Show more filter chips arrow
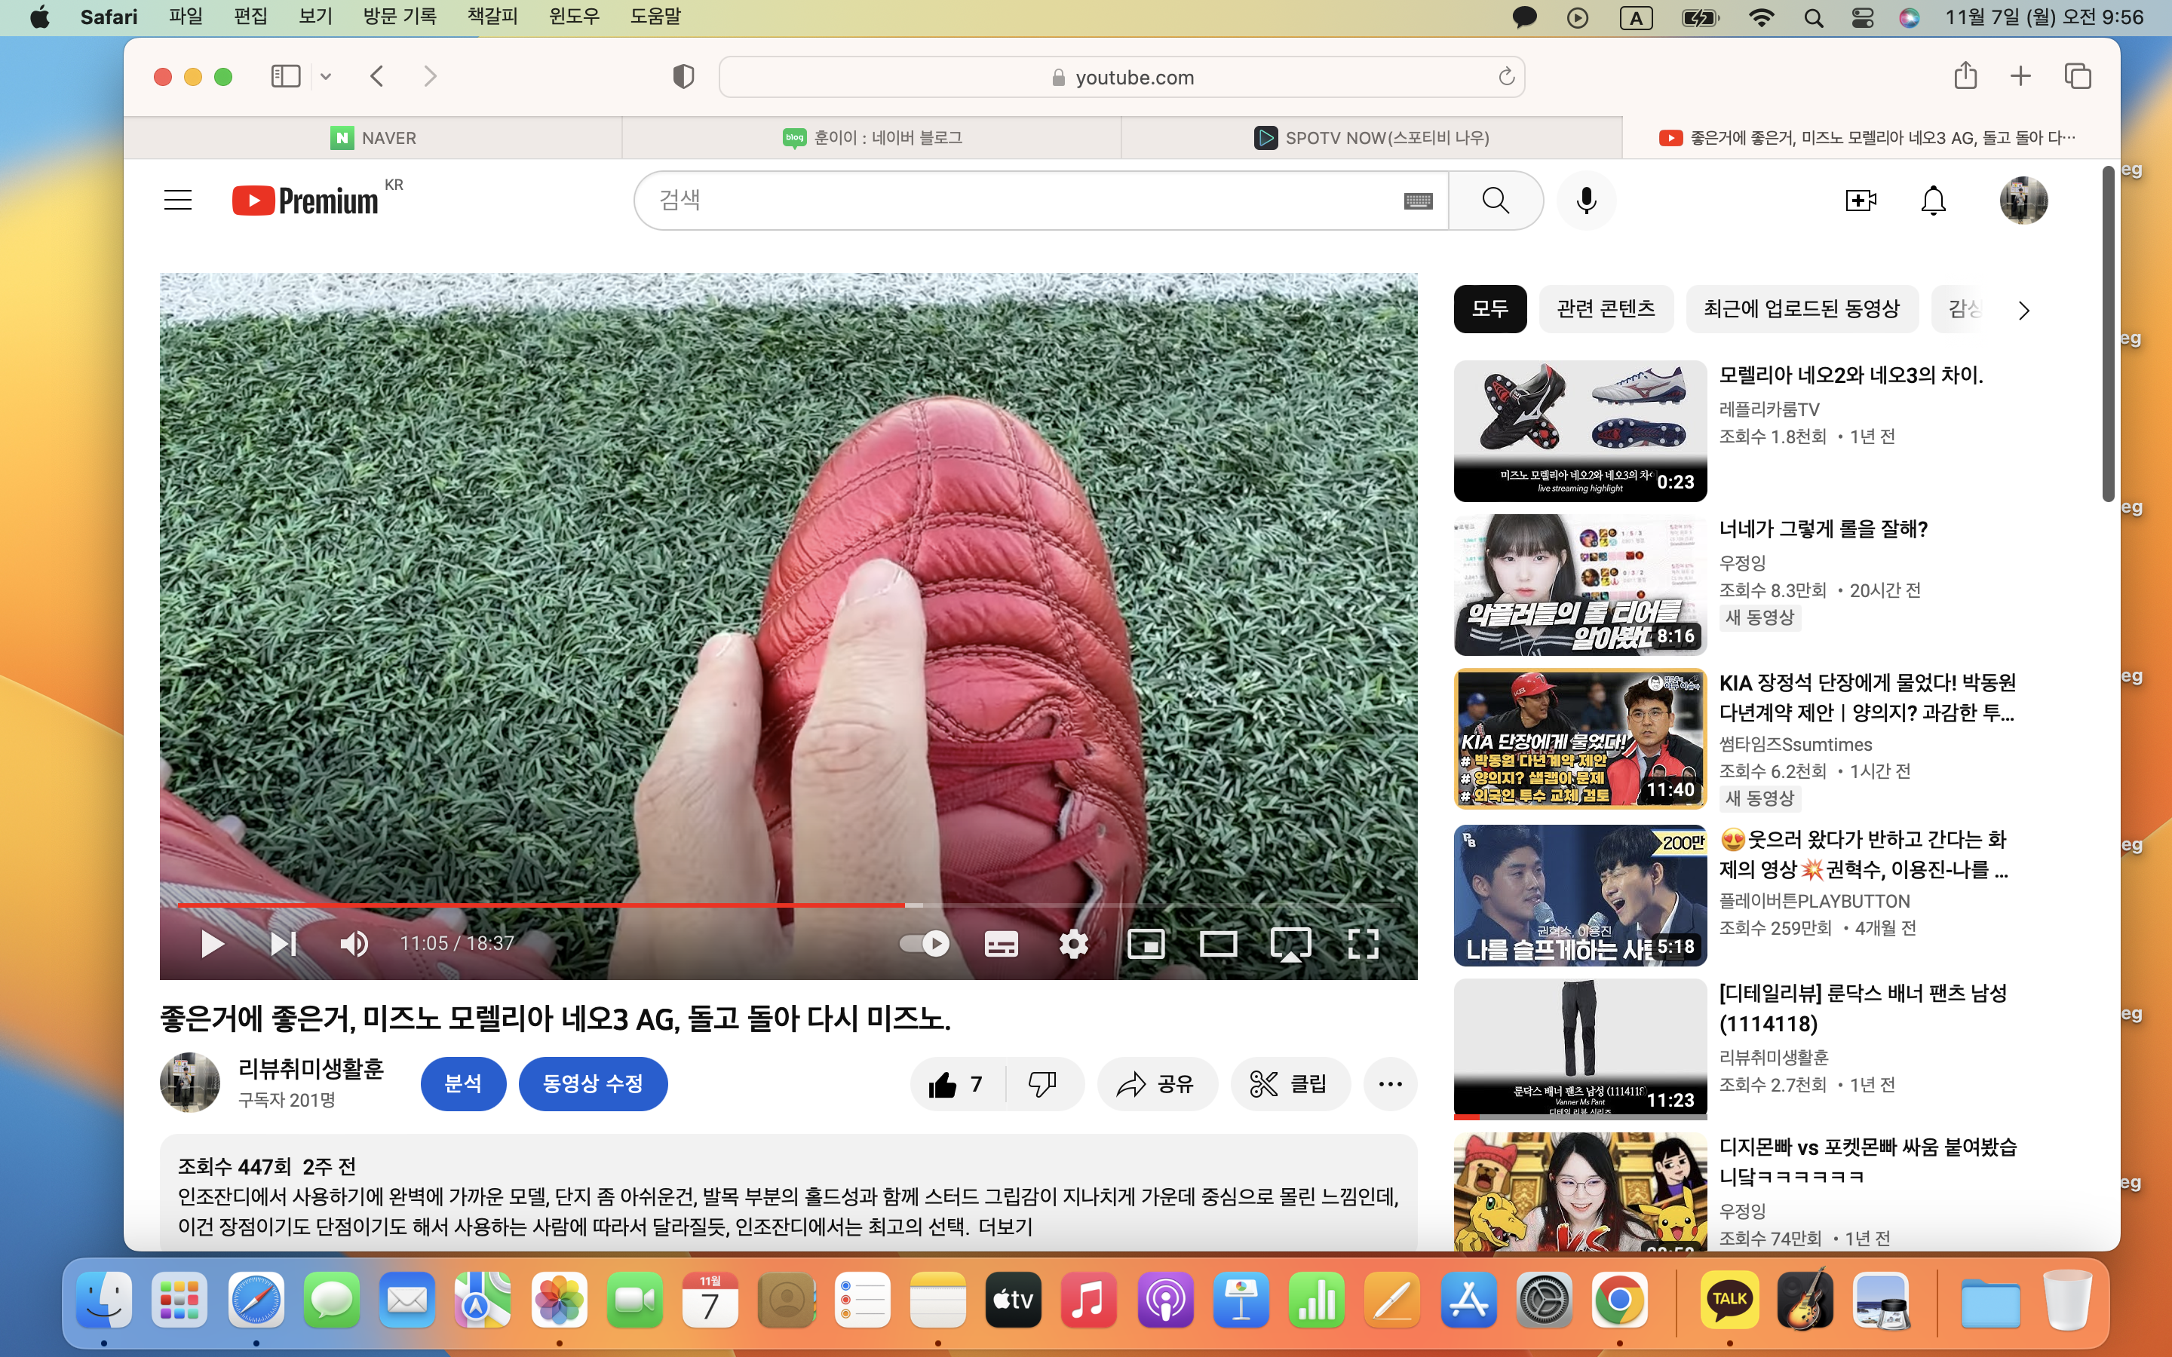 pos(2023,311)
